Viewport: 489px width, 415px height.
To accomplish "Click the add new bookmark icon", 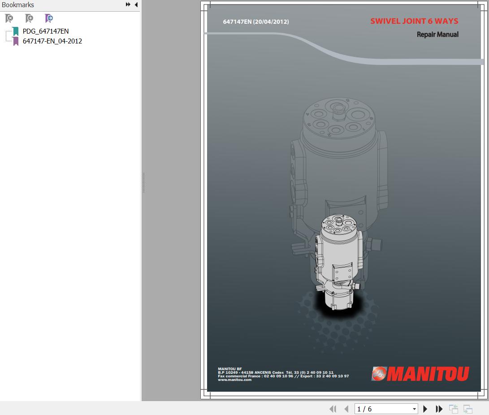I will point(29,18).
